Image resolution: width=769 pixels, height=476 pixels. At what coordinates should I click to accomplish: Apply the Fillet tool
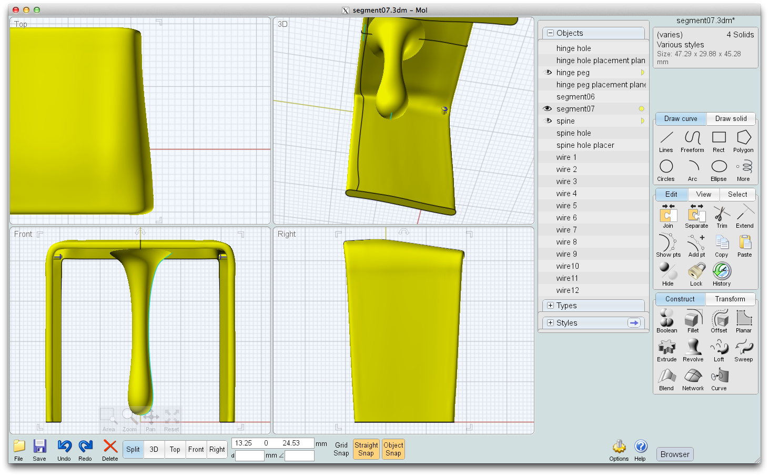coord(693,321)
